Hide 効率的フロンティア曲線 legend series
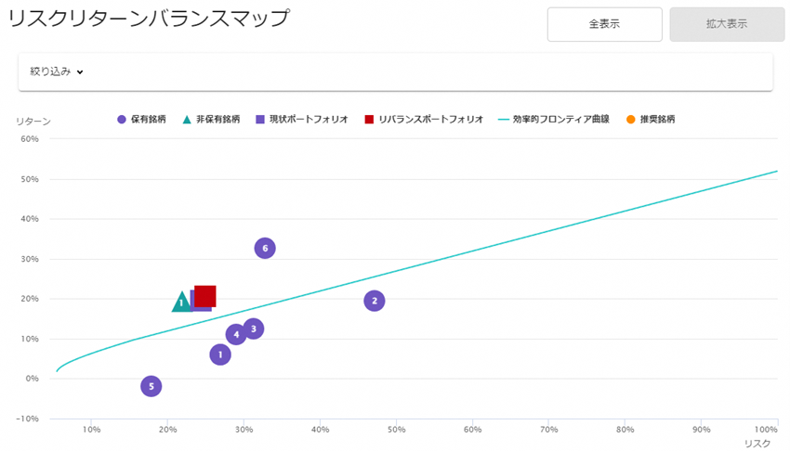Image resolution: width=790 pixels, height=451 pixels. coord(554,119)
